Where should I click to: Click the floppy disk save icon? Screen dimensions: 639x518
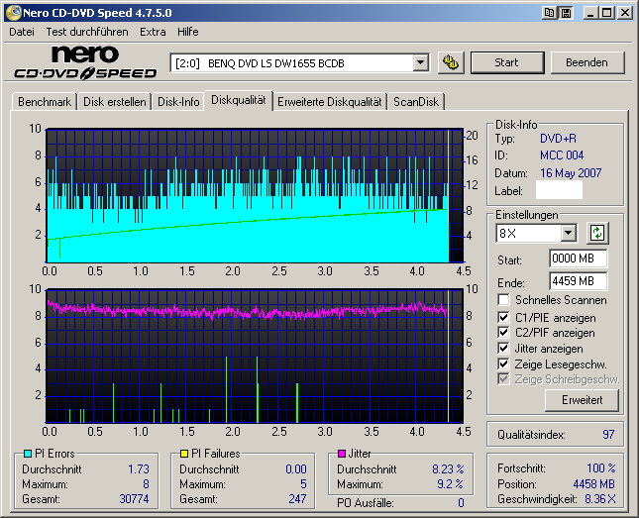point(565,12)
